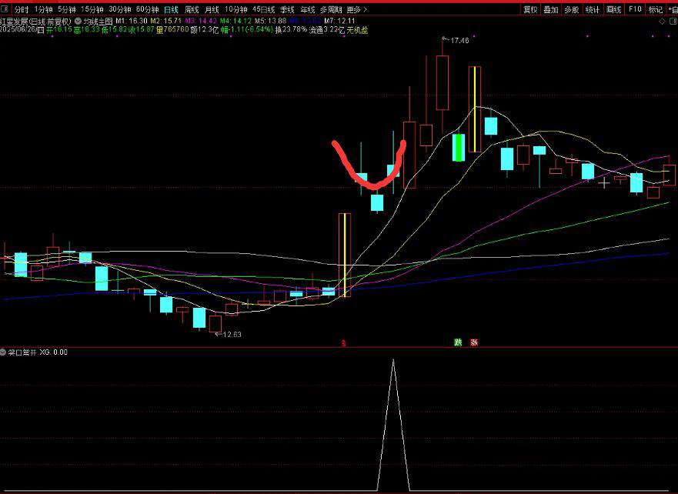Click the gear icon beside indicator name

pos(4,352)
